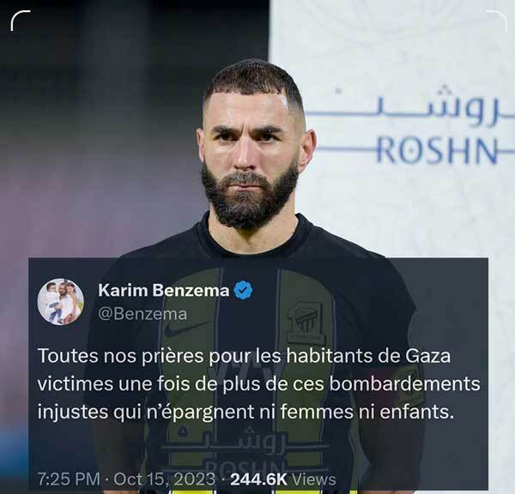
Task: Click the word Gaza in the tweet
Action: point(428,356)
